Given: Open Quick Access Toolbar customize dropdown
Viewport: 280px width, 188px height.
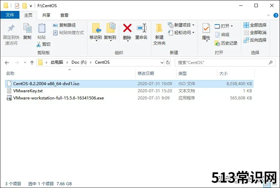Looking at the screenshot, I should click(31, 6).
